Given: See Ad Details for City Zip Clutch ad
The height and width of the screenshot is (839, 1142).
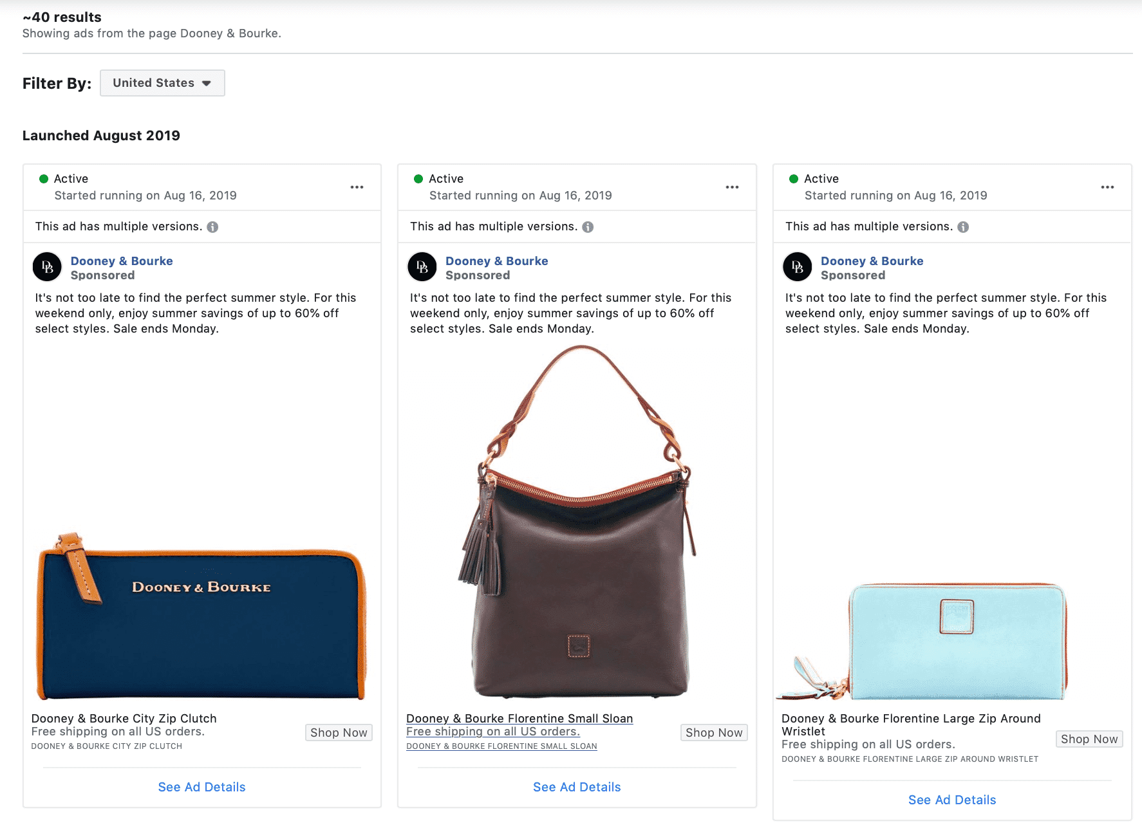Looking at the screenshot, I should (x=202, y=787).
